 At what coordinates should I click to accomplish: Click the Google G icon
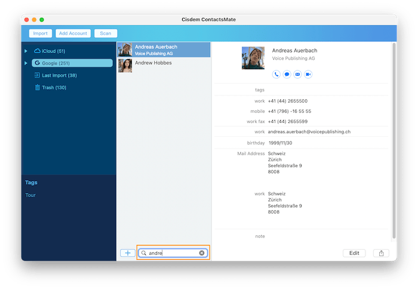tap(37, 63)
